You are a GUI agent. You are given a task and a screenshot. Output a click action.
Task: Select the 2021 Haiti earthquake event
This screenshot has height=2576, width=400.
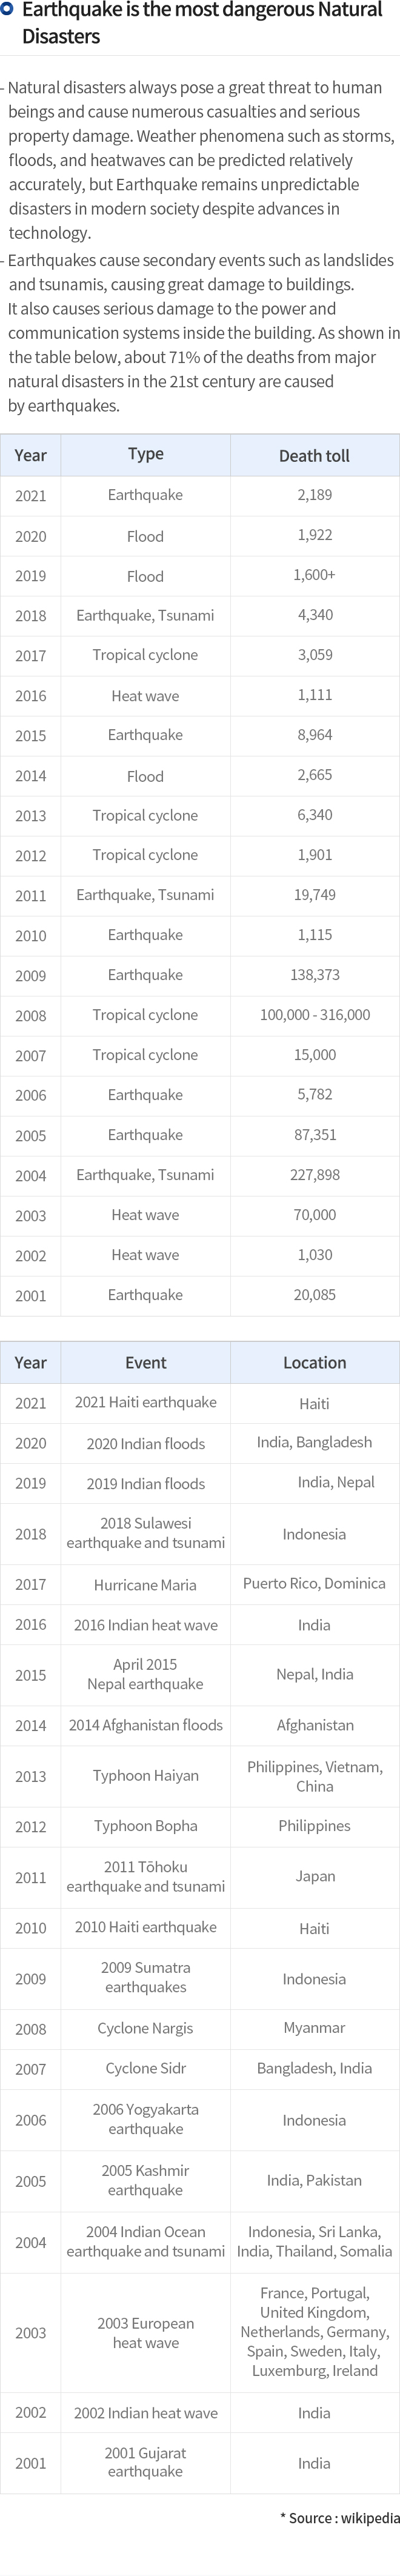(x=145, y=1402)
